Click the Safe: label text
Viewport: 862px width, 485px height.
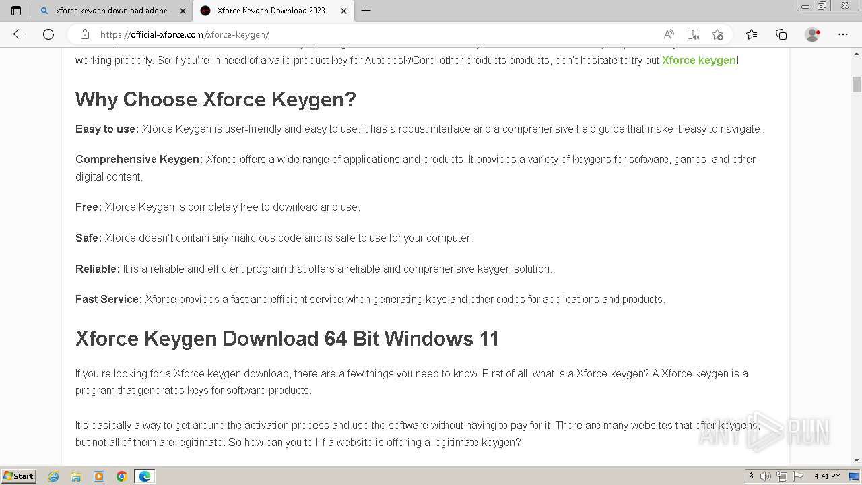88,238
